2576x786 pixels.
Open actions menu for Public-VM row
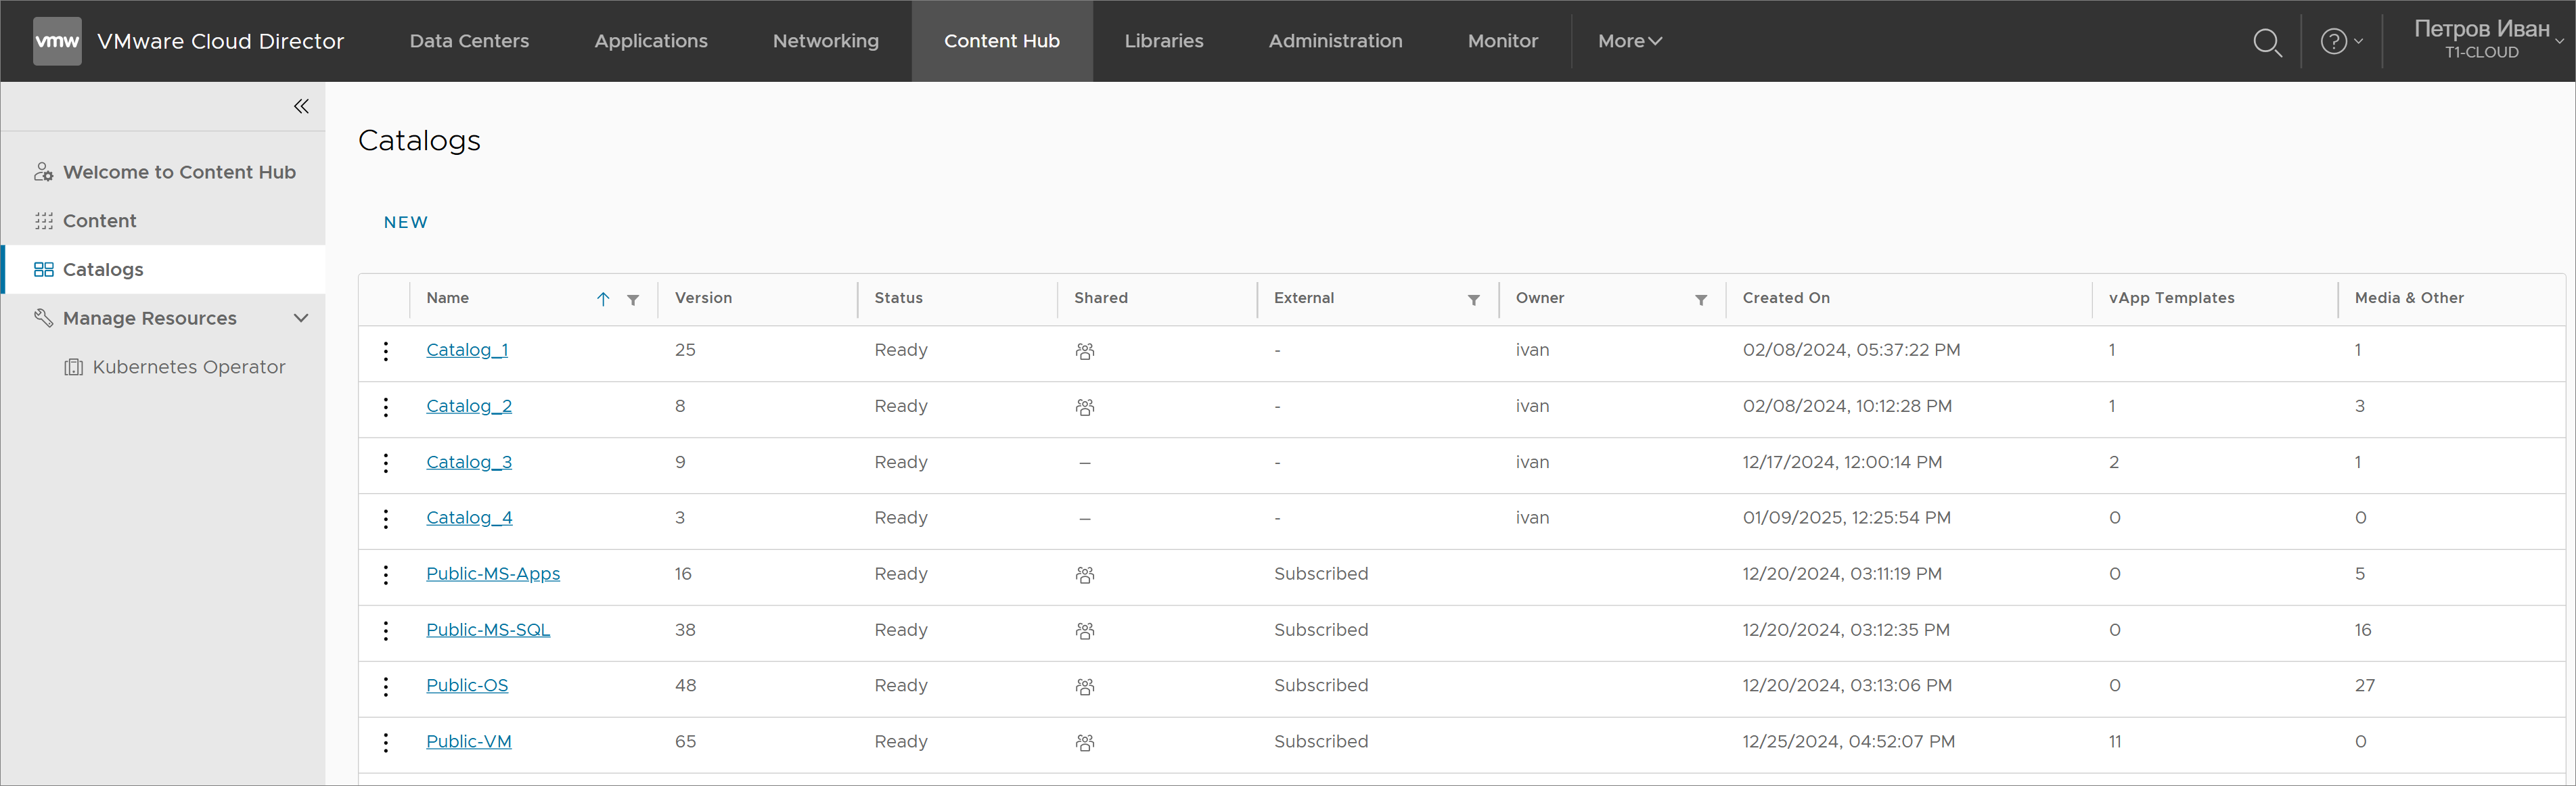point(386,742)
